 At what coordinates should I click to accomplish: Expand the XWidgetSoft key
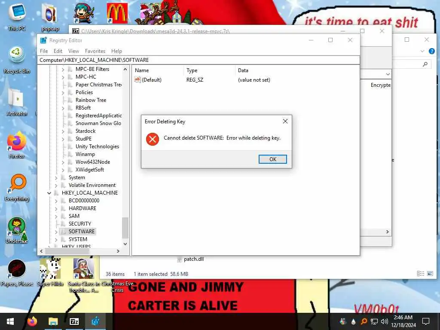pyautogui.click(x=63, y=170)
